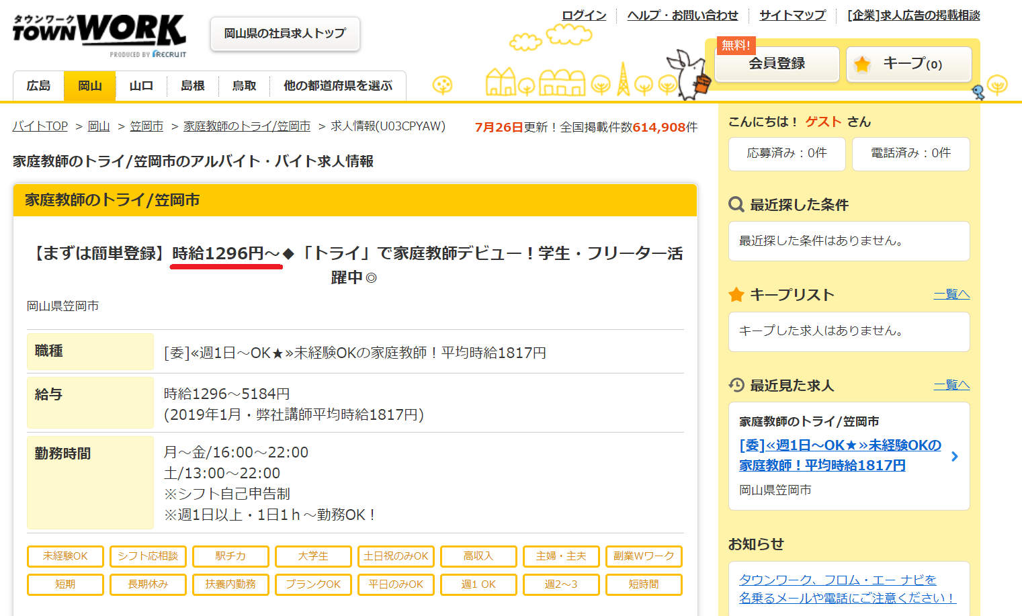The height and width of the screenshot is (616, 1022).
Task: Click the シフト応相談 tag
Action: point(148,556)
